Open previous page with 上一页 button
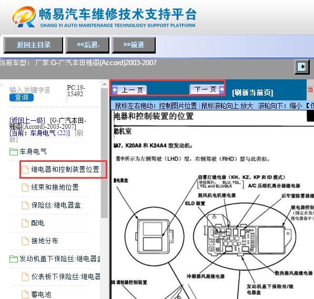 pos(129,90)
